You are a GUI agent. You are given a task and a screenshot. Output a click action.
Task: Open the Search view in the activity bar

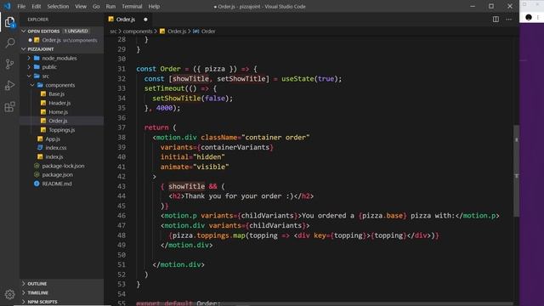pyautogui.click(x=9, y=43)
